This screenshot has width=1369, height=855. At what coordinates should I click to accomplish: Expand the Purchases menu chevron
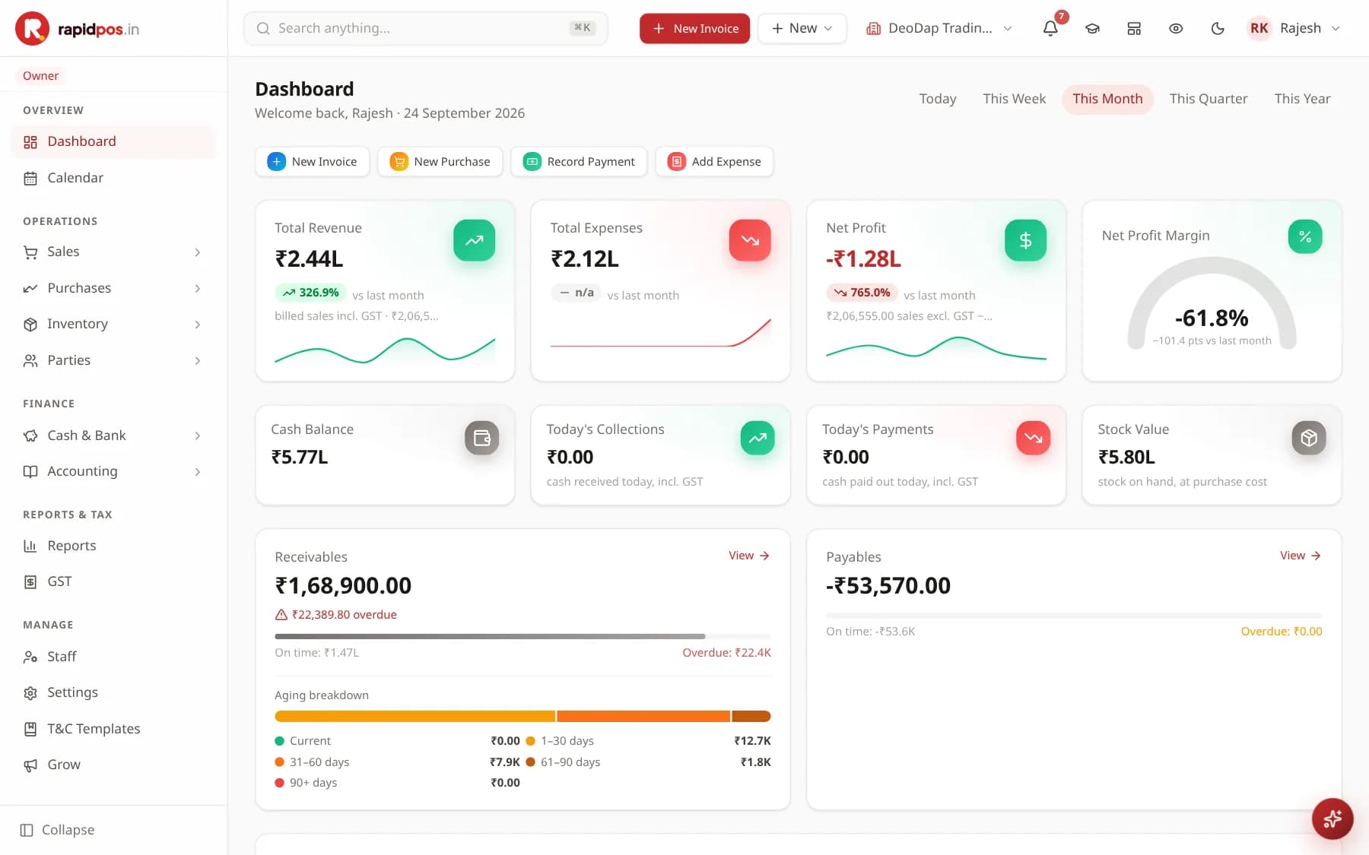coord(198,289)
